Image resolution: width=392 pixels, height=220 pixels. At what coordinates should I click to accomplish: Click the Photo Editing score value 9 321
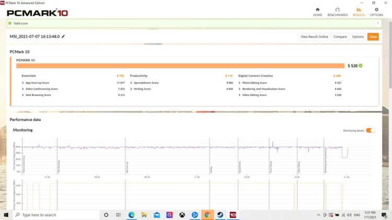click(338, 82)
